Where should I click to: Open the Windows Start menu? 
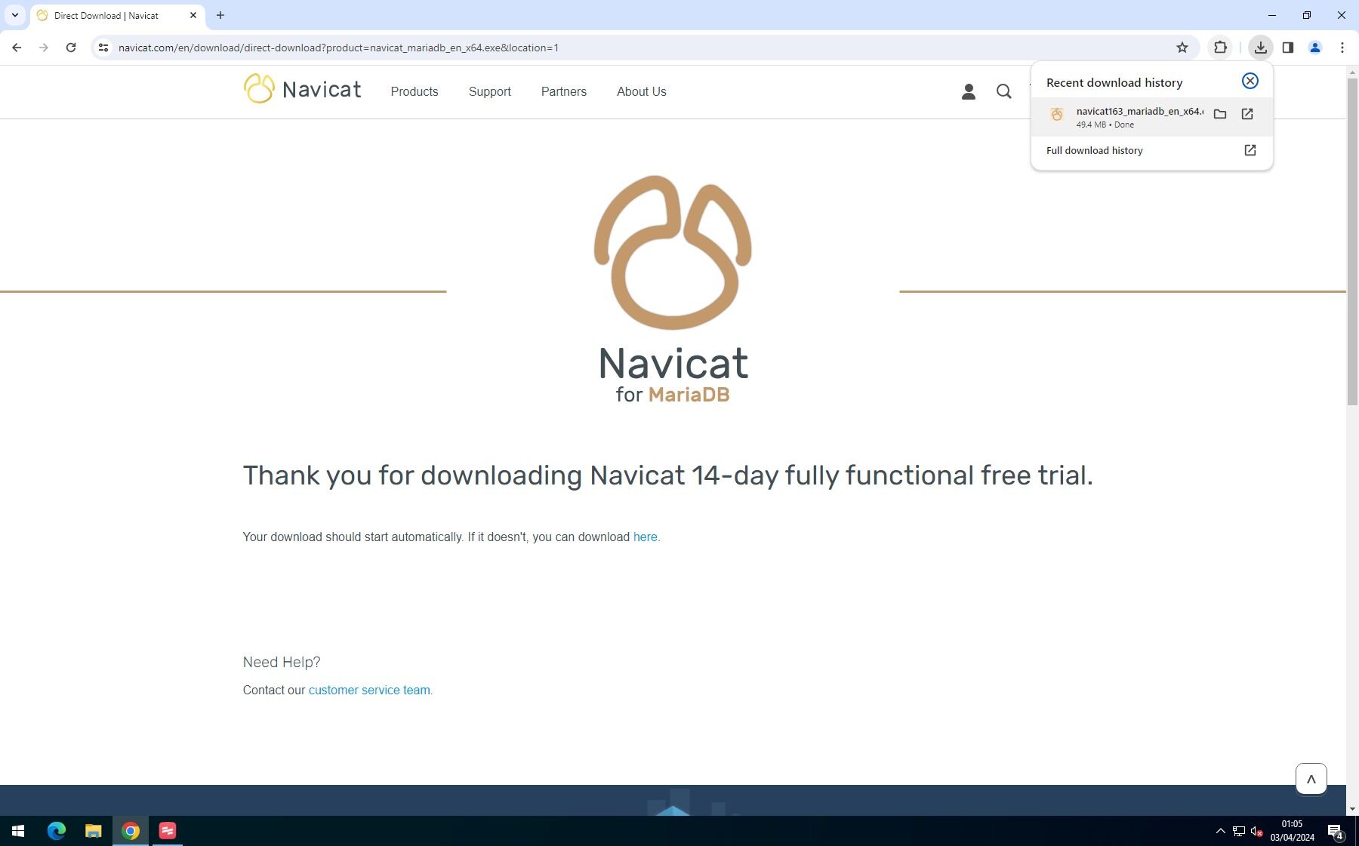(x=18, y=831)
